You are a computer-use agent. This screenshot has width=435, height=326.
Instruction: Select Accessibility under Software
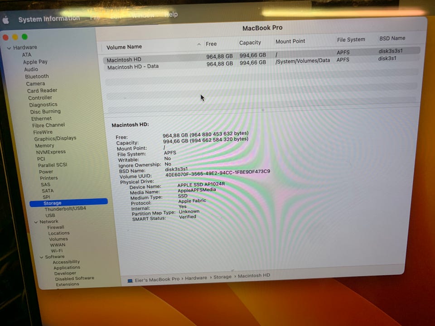tap(66, 262)
